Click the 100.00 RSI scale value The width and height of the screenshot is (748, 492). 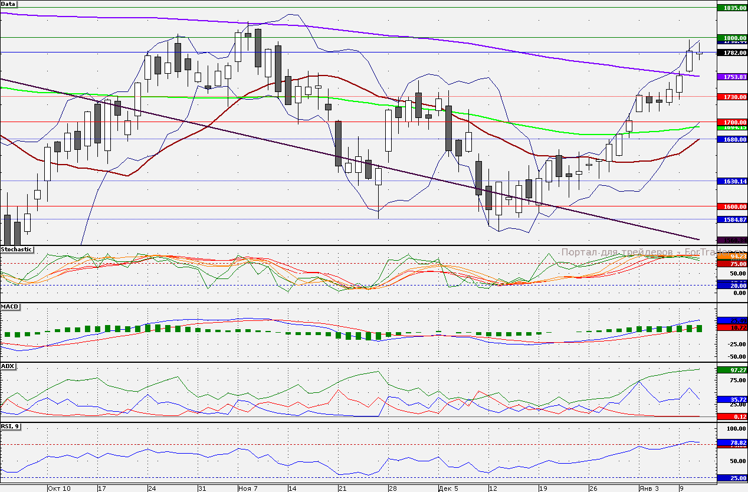(736, 428)
